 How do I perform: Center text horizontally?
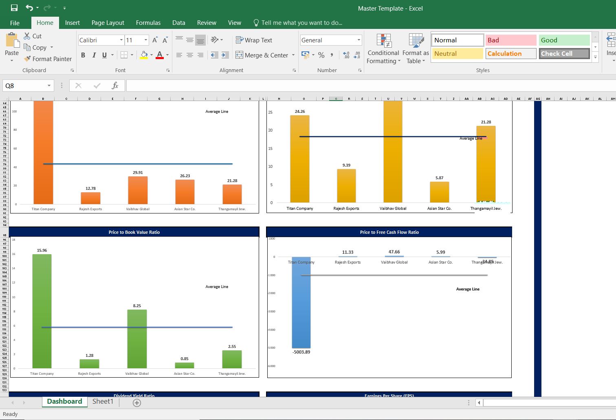(x=190, y=55)
